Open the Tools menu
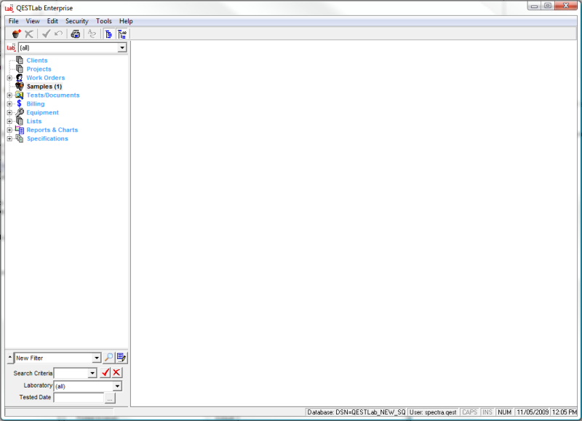582x421 pixels. click(x=103, y=20)
